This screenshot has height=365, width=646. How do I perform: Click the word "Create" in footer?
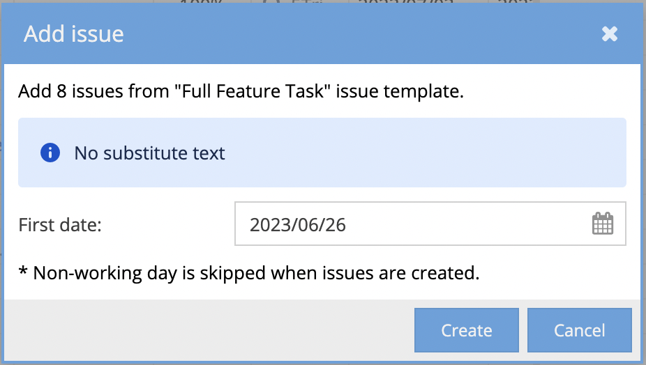(x=467, y=331)
